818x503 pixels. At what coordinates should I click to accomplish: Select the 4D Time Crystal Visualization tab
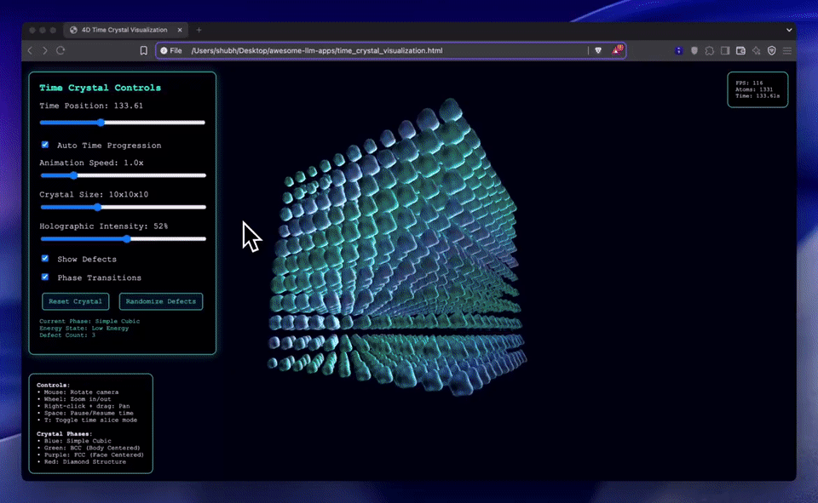124,30
